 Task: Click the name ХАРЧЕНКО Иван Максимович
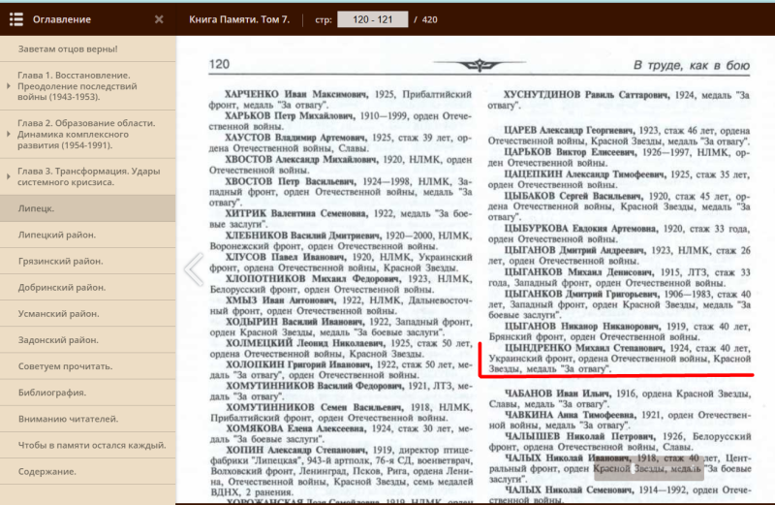click(295, 94)
